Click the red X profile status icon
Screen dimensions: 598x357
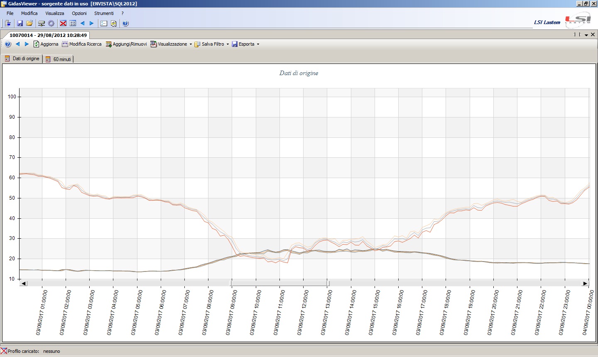point(4,351)
